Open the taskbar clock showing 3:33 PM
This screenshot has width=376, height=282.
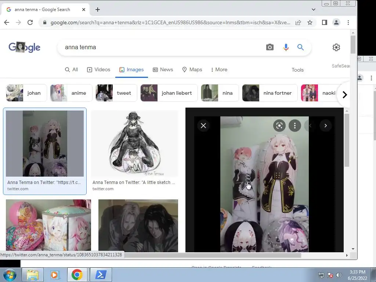point(357,275)
